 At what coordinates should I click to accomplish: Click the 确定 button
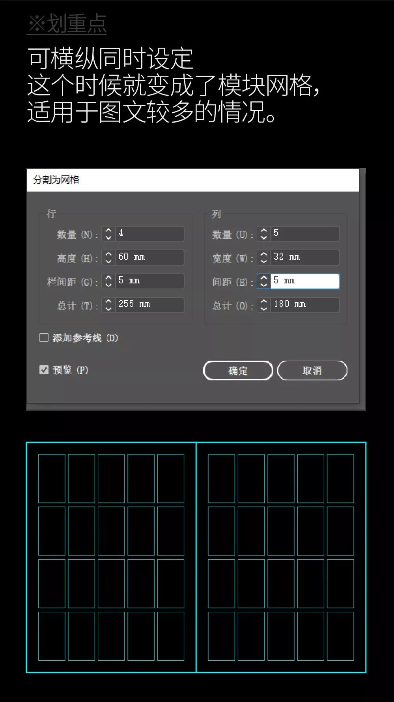pos(238,371)
